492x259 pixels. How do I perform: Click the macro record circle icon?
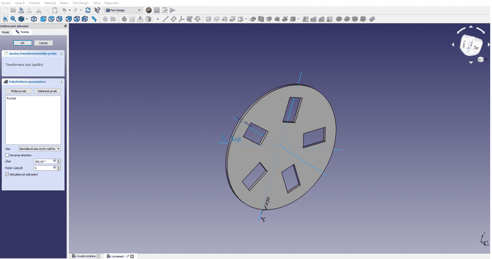tap(149, 10)
